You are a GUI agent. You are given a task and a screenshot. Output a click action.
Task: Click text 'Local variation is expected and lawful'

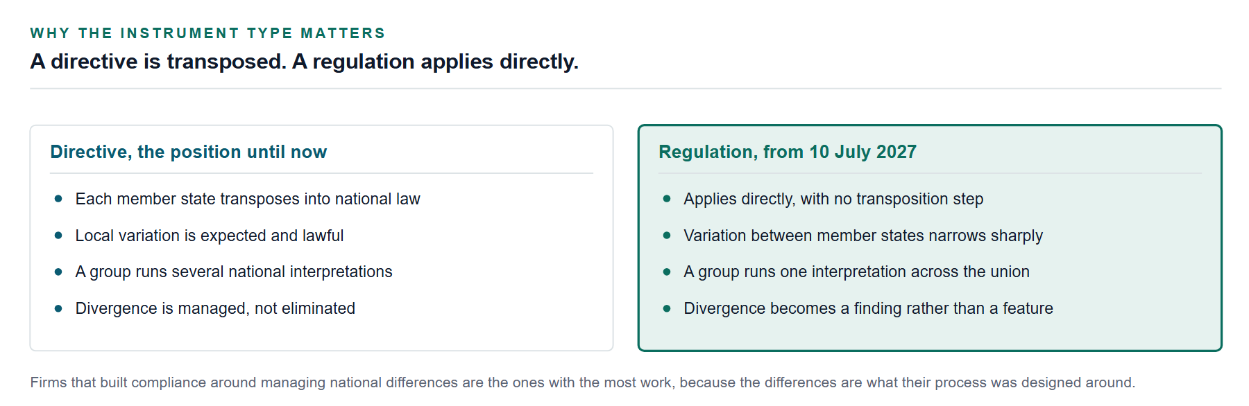pyautogui.click(x=210, y=236)
